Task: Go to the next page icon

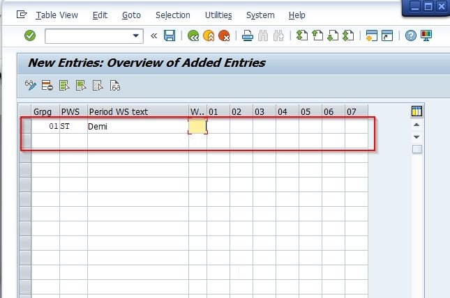Action: [333, 36]
